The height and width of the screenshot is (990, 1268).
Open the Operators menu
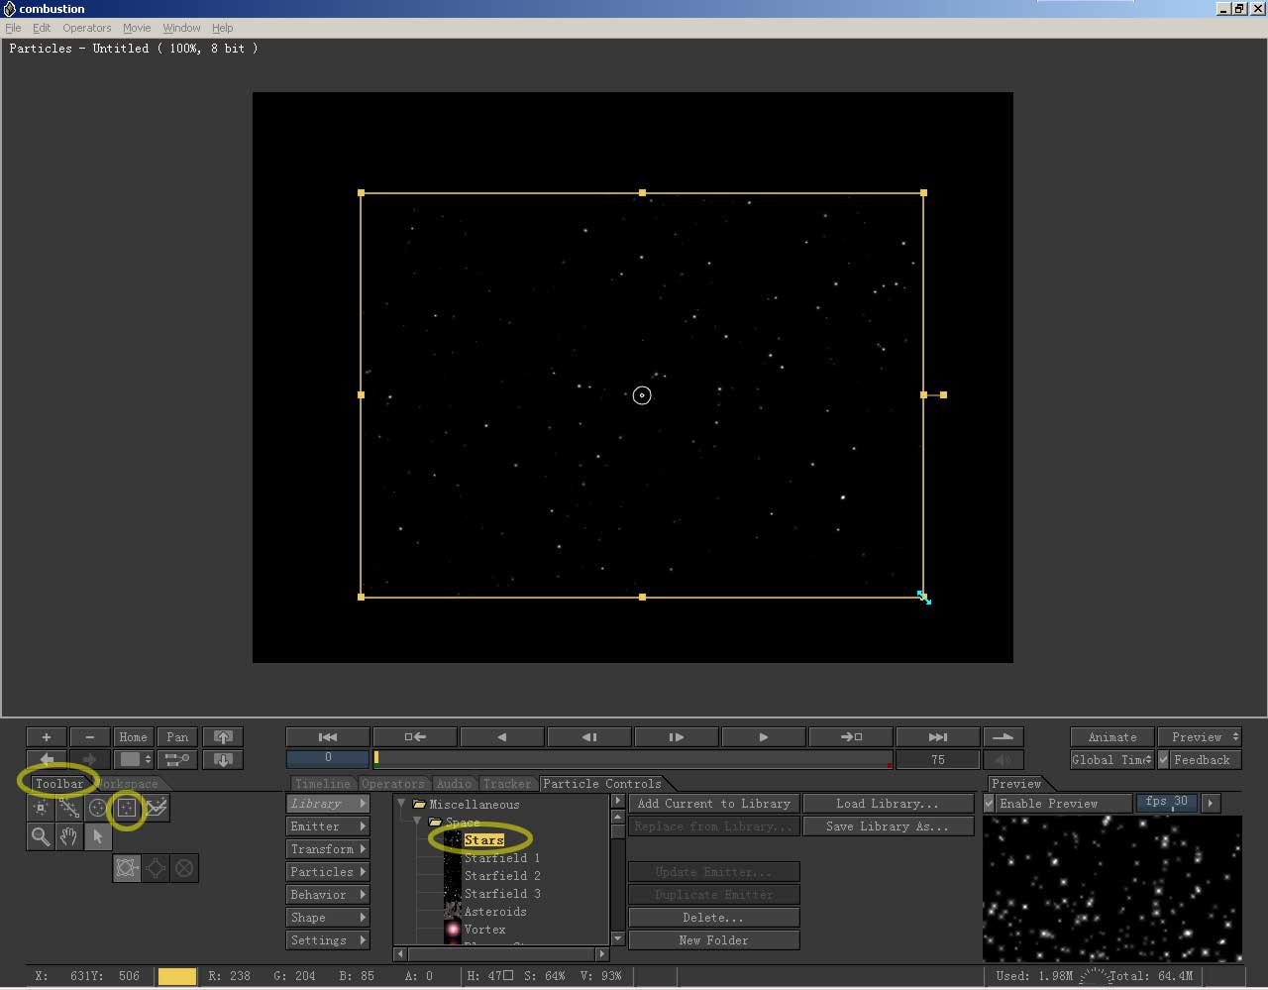87,28
